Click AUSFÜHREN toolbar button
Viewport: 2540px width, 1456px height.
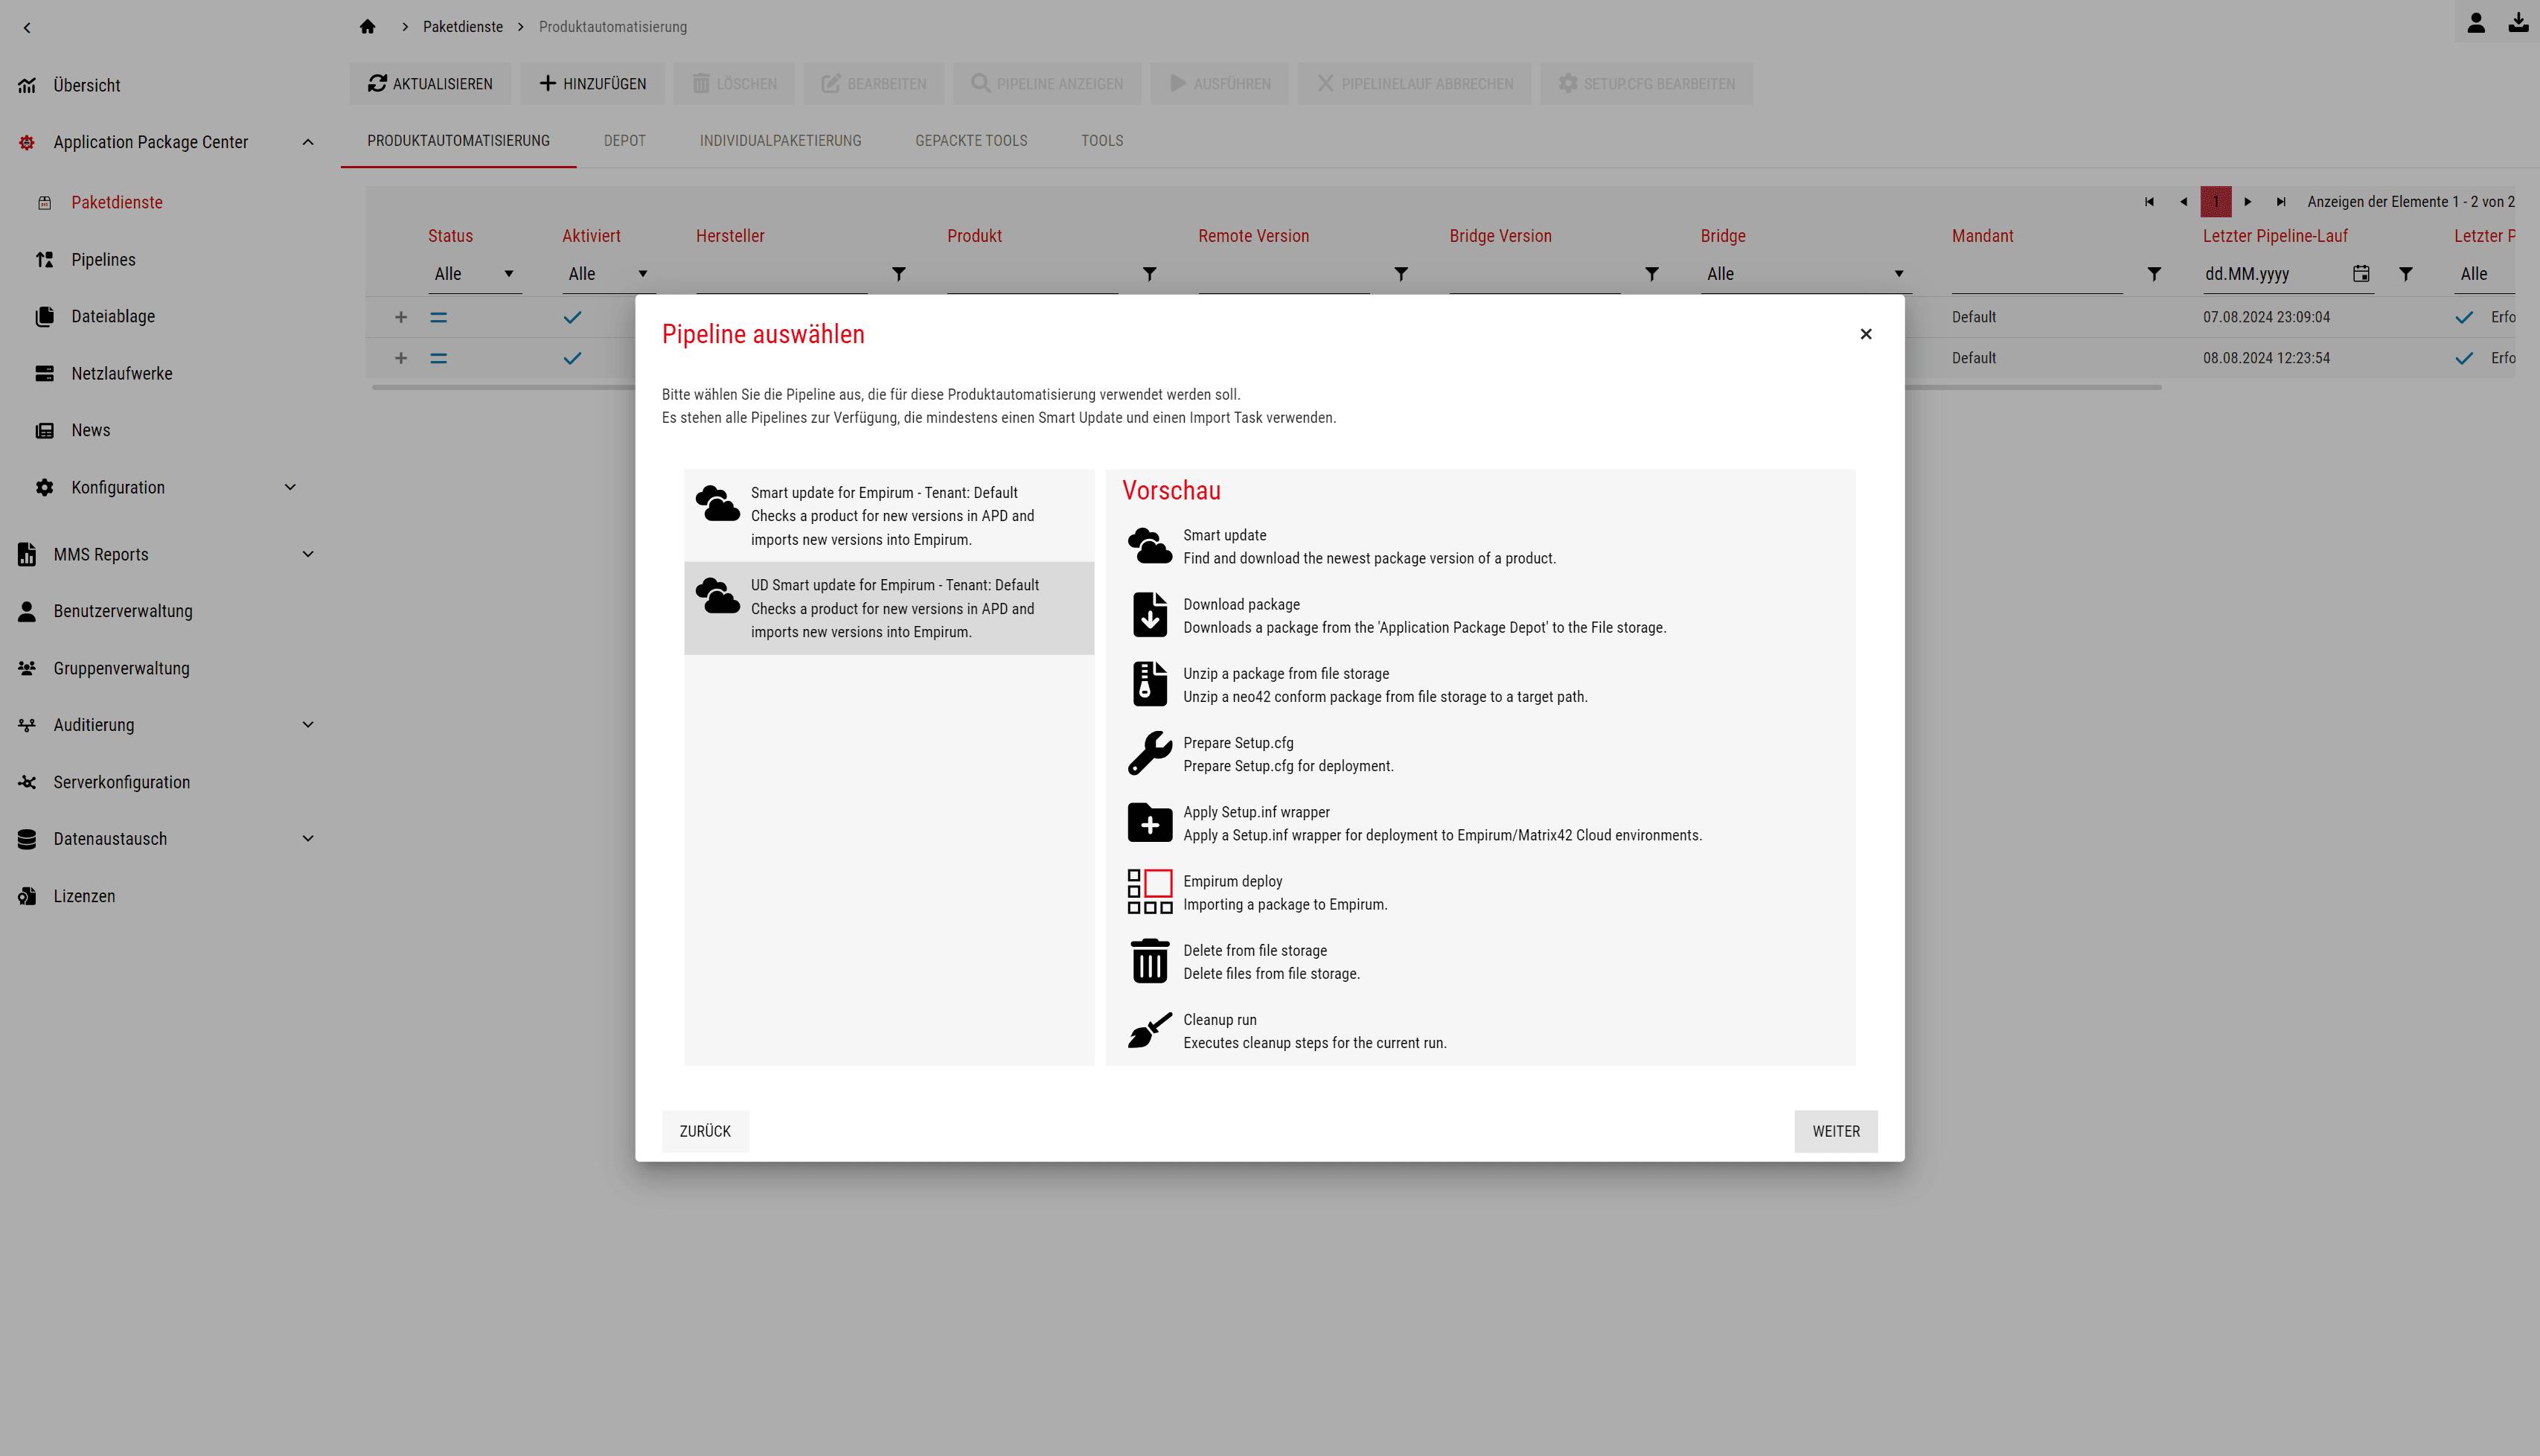(x=1220, y=84)
